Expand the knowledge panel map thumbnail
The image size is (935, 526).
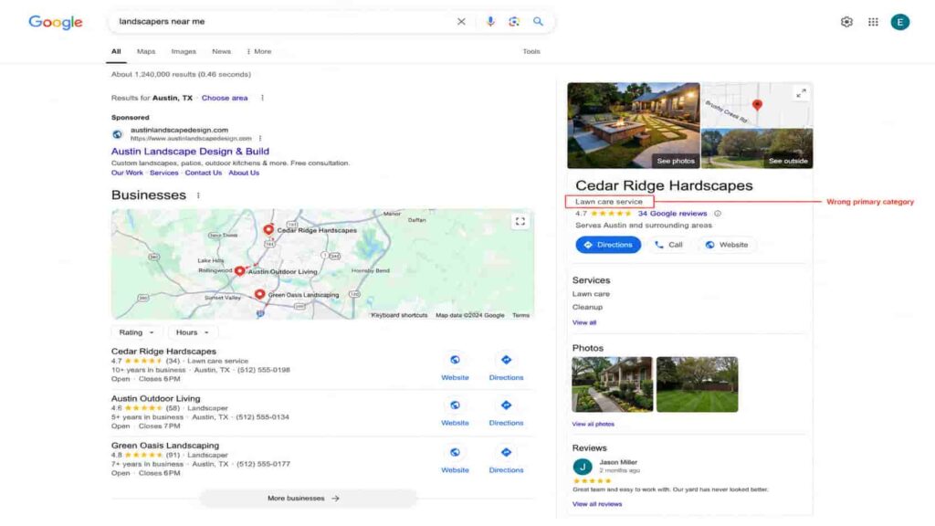pos(801,93)
